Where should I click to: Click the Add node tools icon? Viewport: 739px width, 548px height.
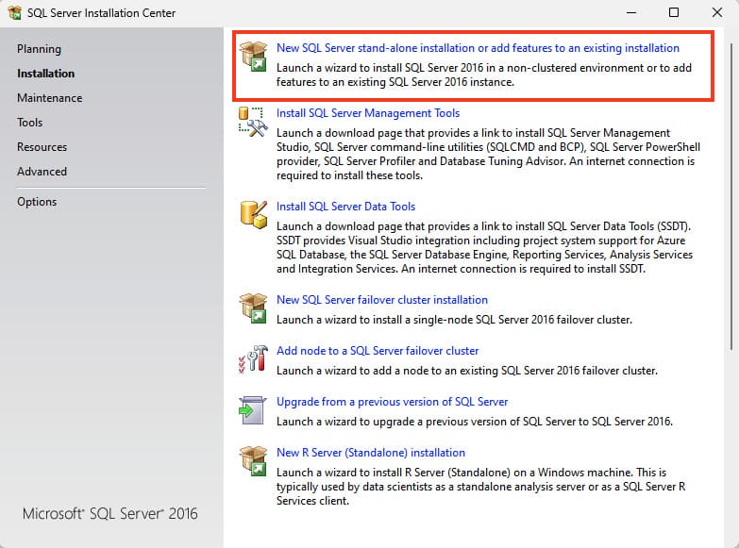click(x=254, y=358)
